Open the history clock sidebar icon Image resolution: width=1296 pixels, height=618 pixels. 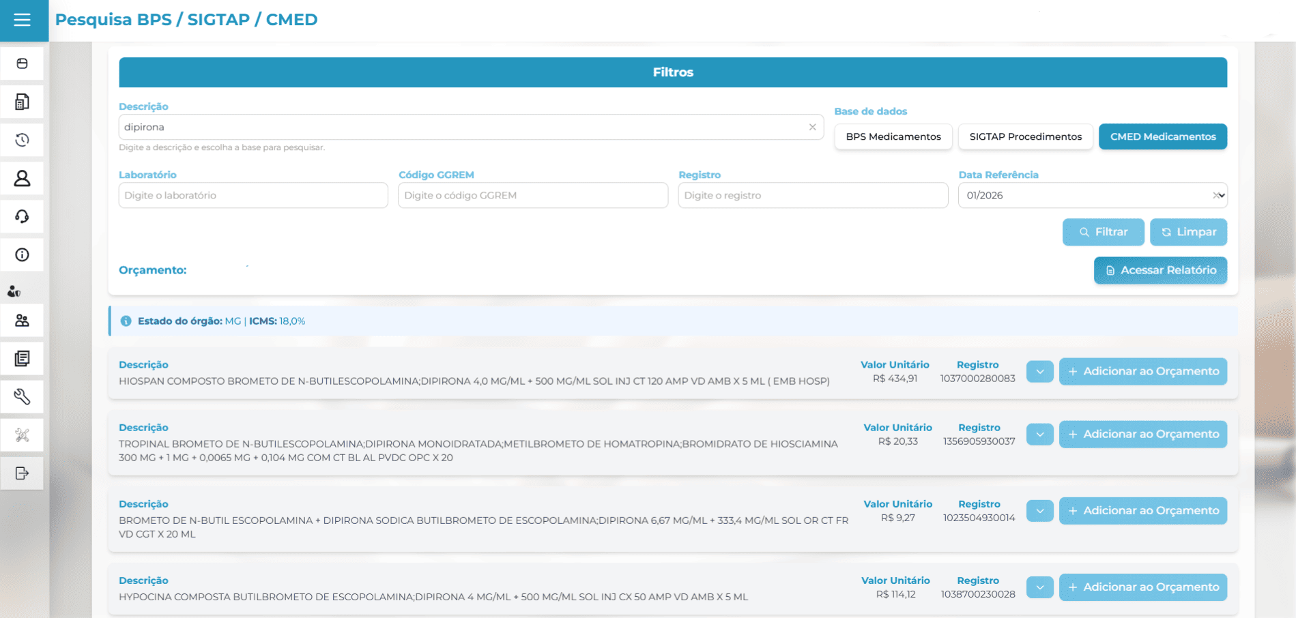pyautogui.click(x=22, y=140)
